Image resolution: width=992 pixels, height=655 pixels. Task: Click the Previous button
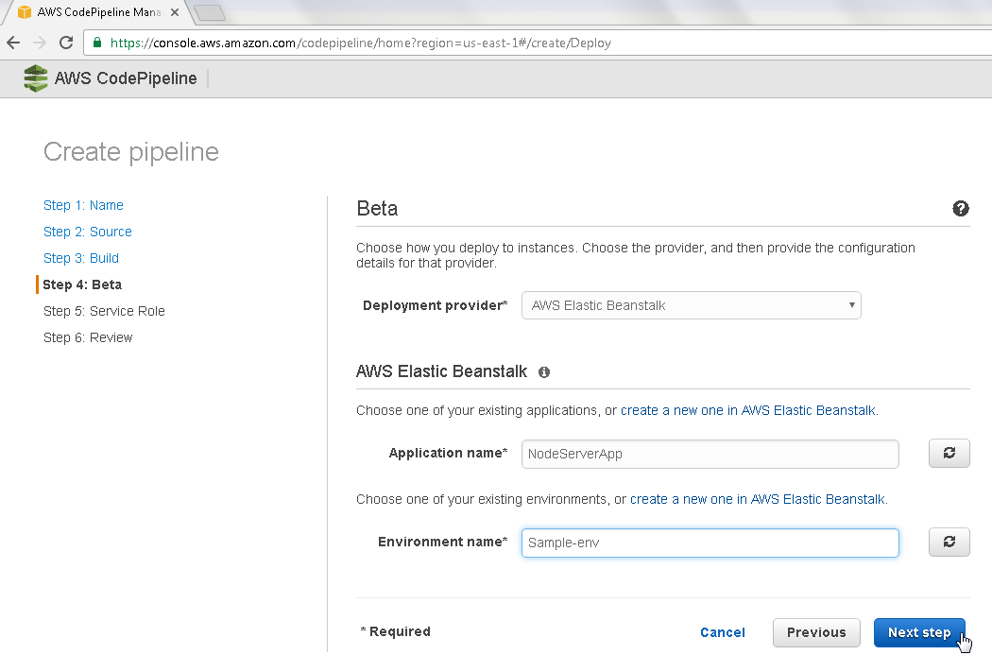816,632
